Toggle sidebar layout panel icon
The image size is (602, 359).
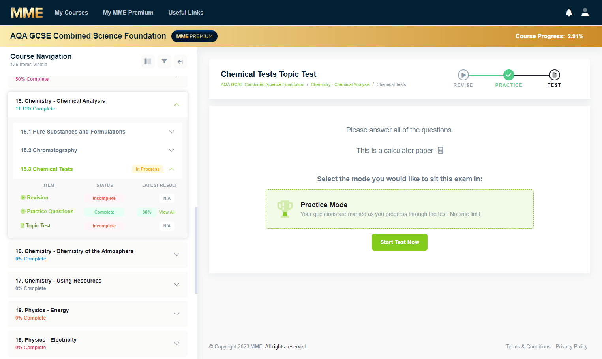(x=148, y=61)
